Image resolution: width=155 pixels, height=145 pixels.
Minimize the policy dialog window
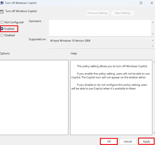[130, 3]
